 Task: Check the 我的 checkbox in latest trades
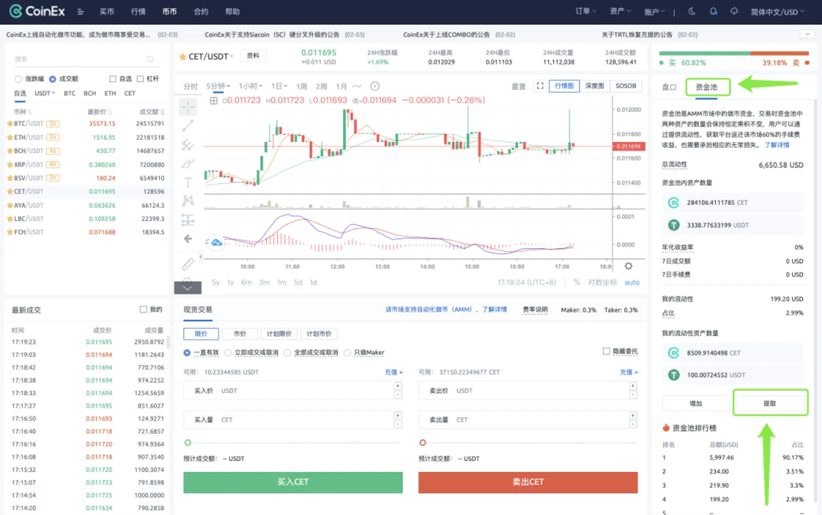coord(143,309)
